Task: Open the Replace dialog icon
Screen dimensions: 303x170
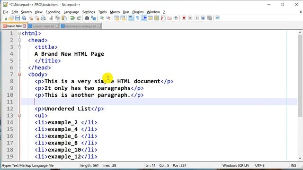Action: (94, 18)
